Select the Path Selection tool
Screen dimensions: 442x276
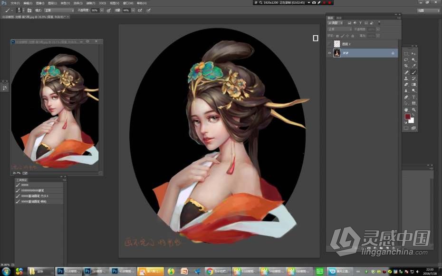(x=406, y=103)
